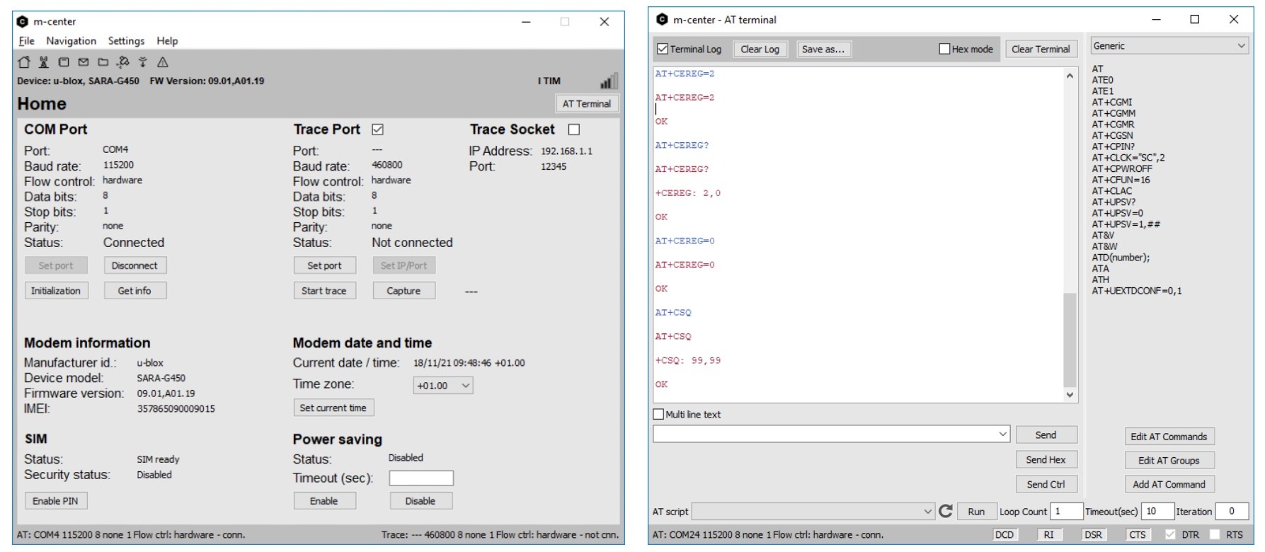1265x552 pixels.
Task: Click the AT Terminal button on Home
Action: 587,103
